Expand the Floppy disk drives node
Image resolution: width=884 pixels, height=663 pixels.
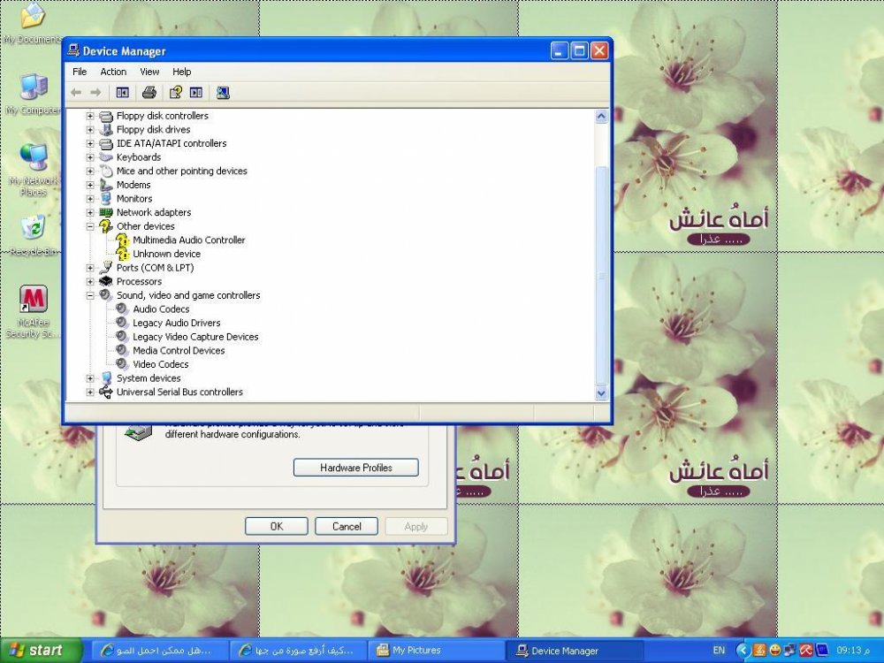(x=90, y=130)
